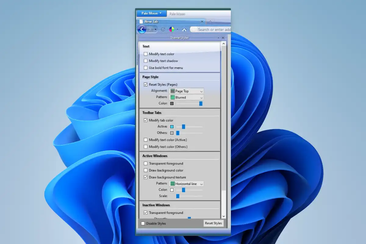The width and height of the screenshot is (366, 244).
Task: Enable Transparent foreground under Active Windows
Action: click(x=146, y=163)
